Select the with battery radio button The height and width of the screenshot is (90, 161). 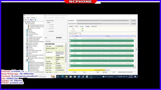pyautogui.click(x=48, y=25)
